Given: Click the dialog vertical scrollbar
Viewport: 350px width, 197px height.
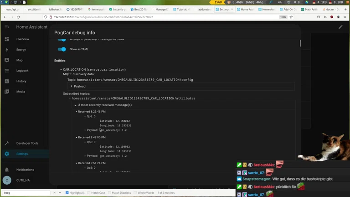Looking at the screenshot, I should pos(300,43).
